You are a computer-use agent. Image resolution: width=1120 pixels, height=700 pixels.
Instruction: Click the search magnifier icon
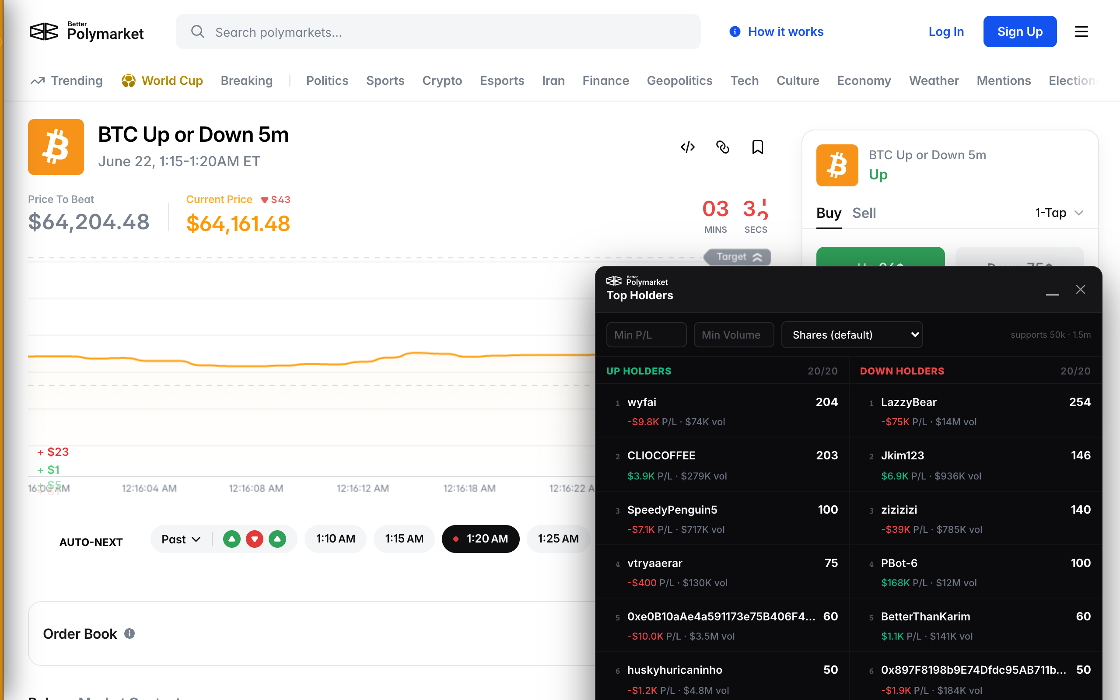click(x=198, y=31)
